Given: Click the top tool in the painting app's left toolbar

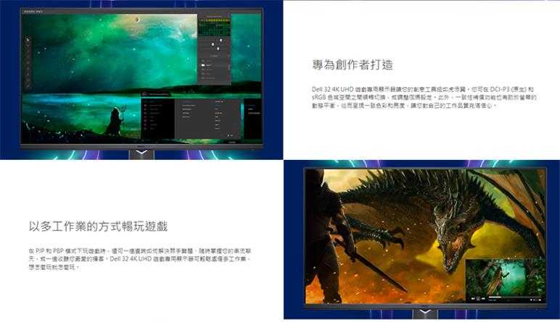Looking at the screenshot, I should tap(28, 38).
